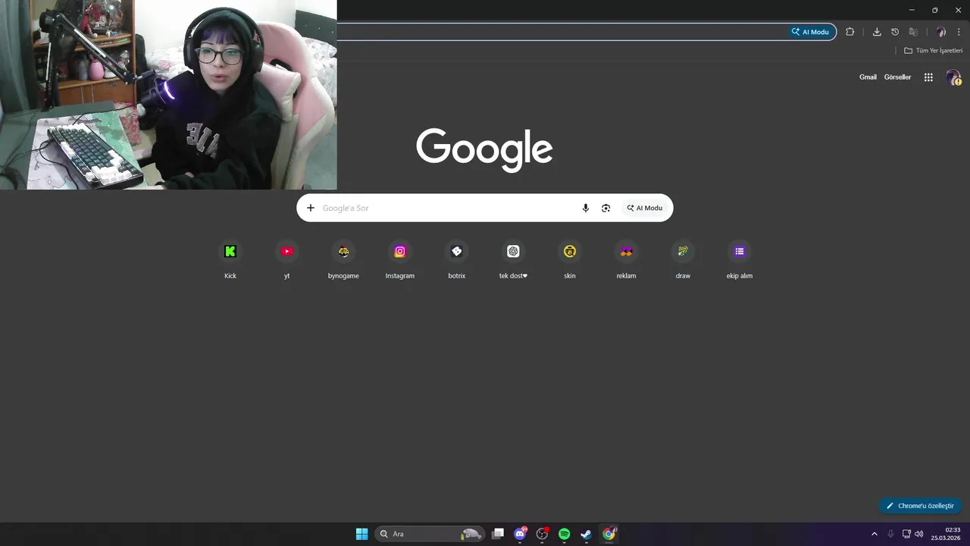Open the Google account avatar on the page
The height and width of the screenshot is (546, 970).
[x=953, y=77]
